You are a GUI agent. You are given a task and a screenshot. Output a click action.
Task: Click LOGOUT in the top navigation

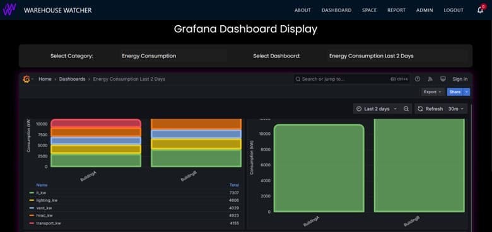click(454, 10)
